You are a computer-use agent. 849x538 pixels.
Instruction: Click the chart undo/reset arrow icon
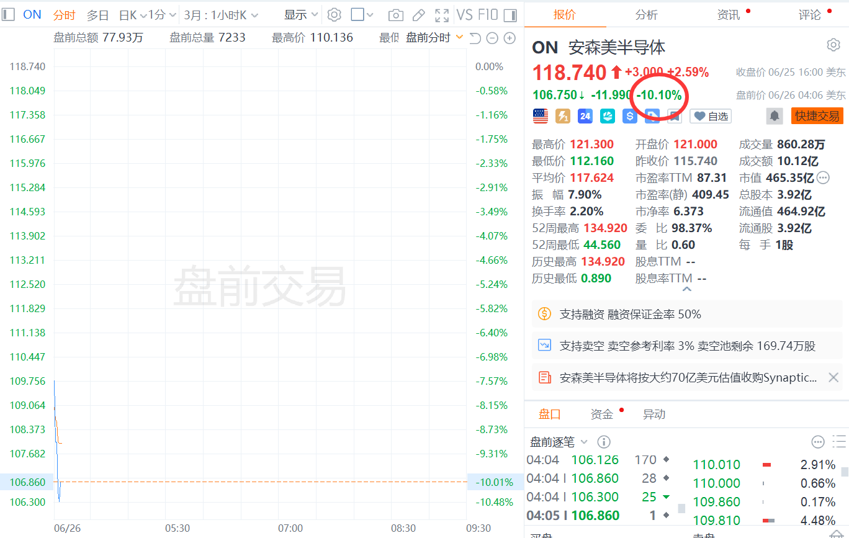tap(475, 38)
